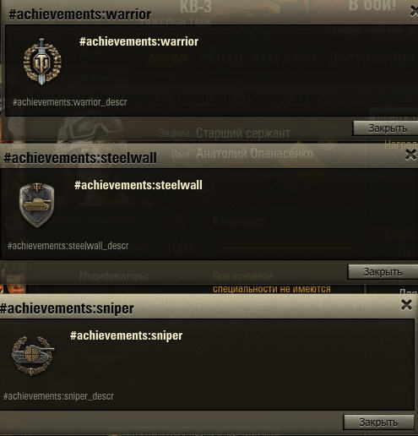Click the #achievements:warrior_descr description text
418x436 pixels.
(70, 102)
